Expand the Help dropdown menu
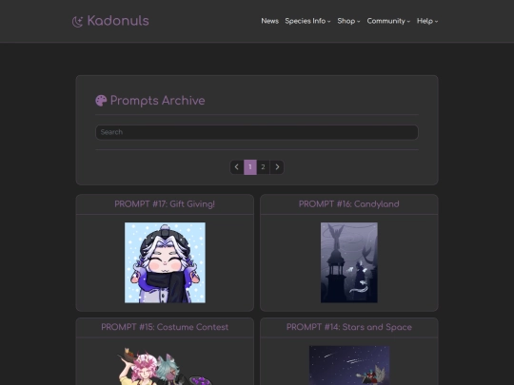The height and width of the screenshot is (385, 514). click(427, 21)
